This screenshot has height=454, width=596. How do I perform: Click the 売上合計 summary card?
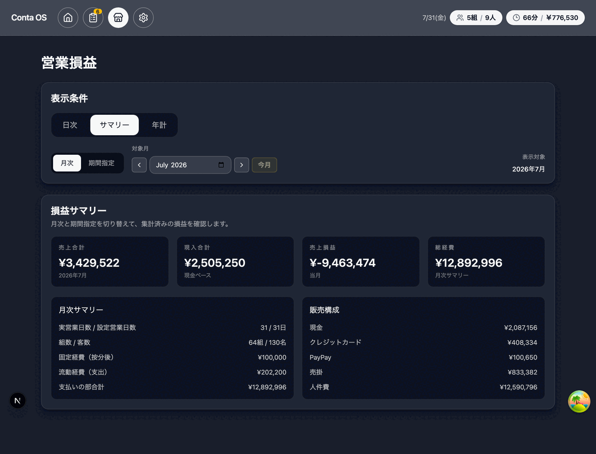point(110,262)
